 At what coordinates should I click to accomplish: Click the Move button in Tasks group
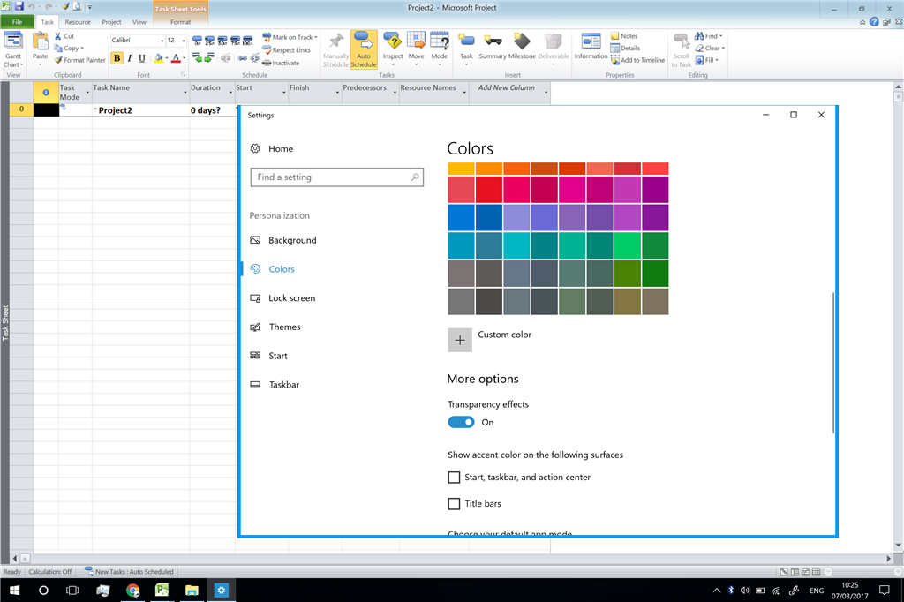[x=417, y=49]
